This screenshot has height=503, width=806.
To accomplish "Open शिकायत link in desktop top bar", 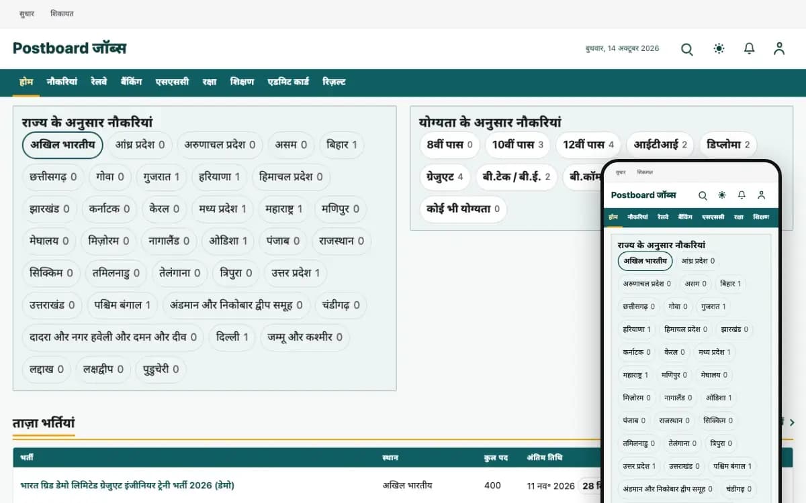I will click(62, 13).
